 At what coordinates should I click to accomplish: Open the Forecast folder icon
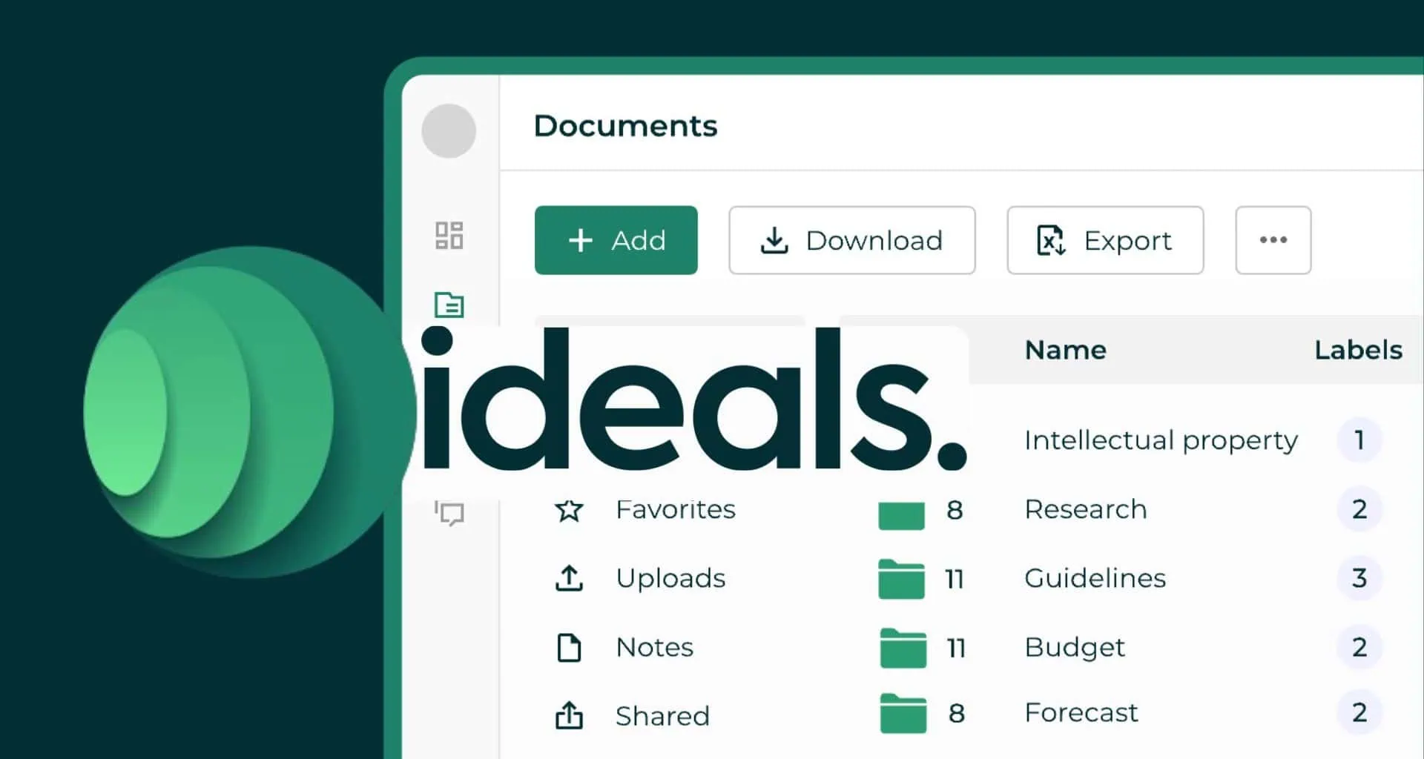pos(903,713)
